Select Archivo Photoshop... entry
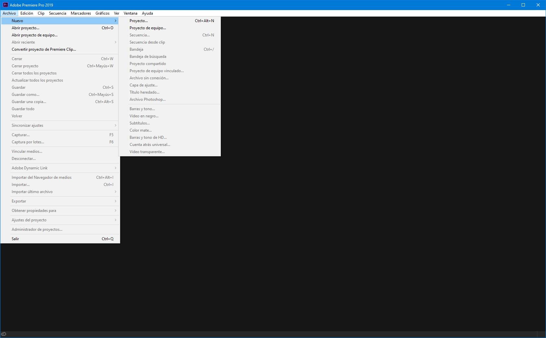This screenshot has width=546, height=338. (x=170, y=99)
